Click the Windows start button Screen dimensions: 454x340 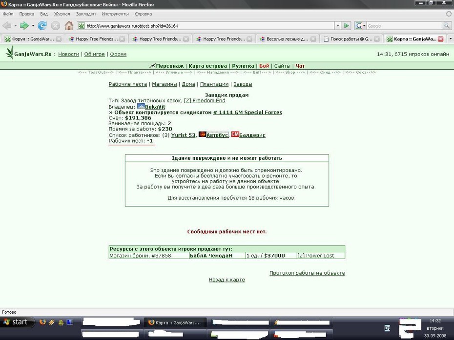click(x=18, y=322)
